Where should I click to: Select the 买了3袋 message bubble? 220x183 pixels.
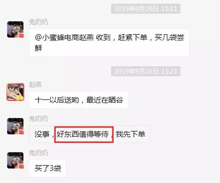click(x=48, y=168)
